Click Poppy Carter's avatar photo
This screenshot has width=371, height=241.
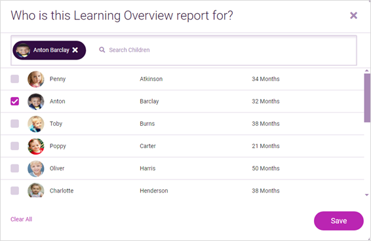coord(36,146)
